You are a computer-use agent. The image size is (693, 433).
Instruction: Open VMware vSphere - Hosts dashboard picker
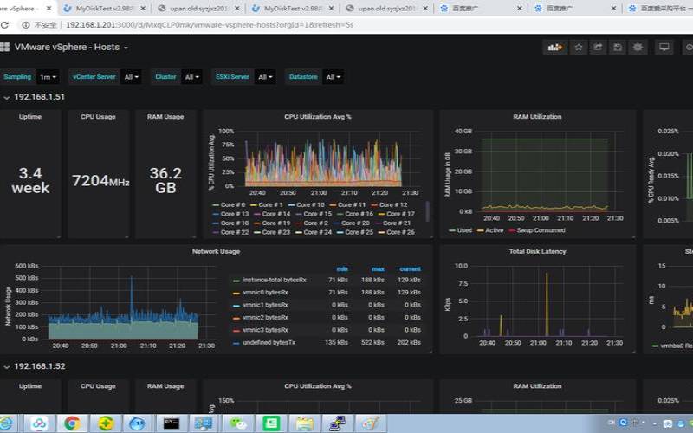[71, 48]
